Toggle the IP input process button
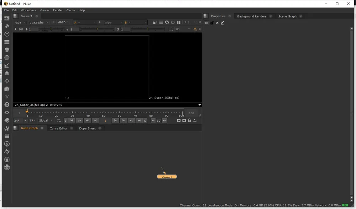Viewport: 356px width, 209px height. point(53,22)
